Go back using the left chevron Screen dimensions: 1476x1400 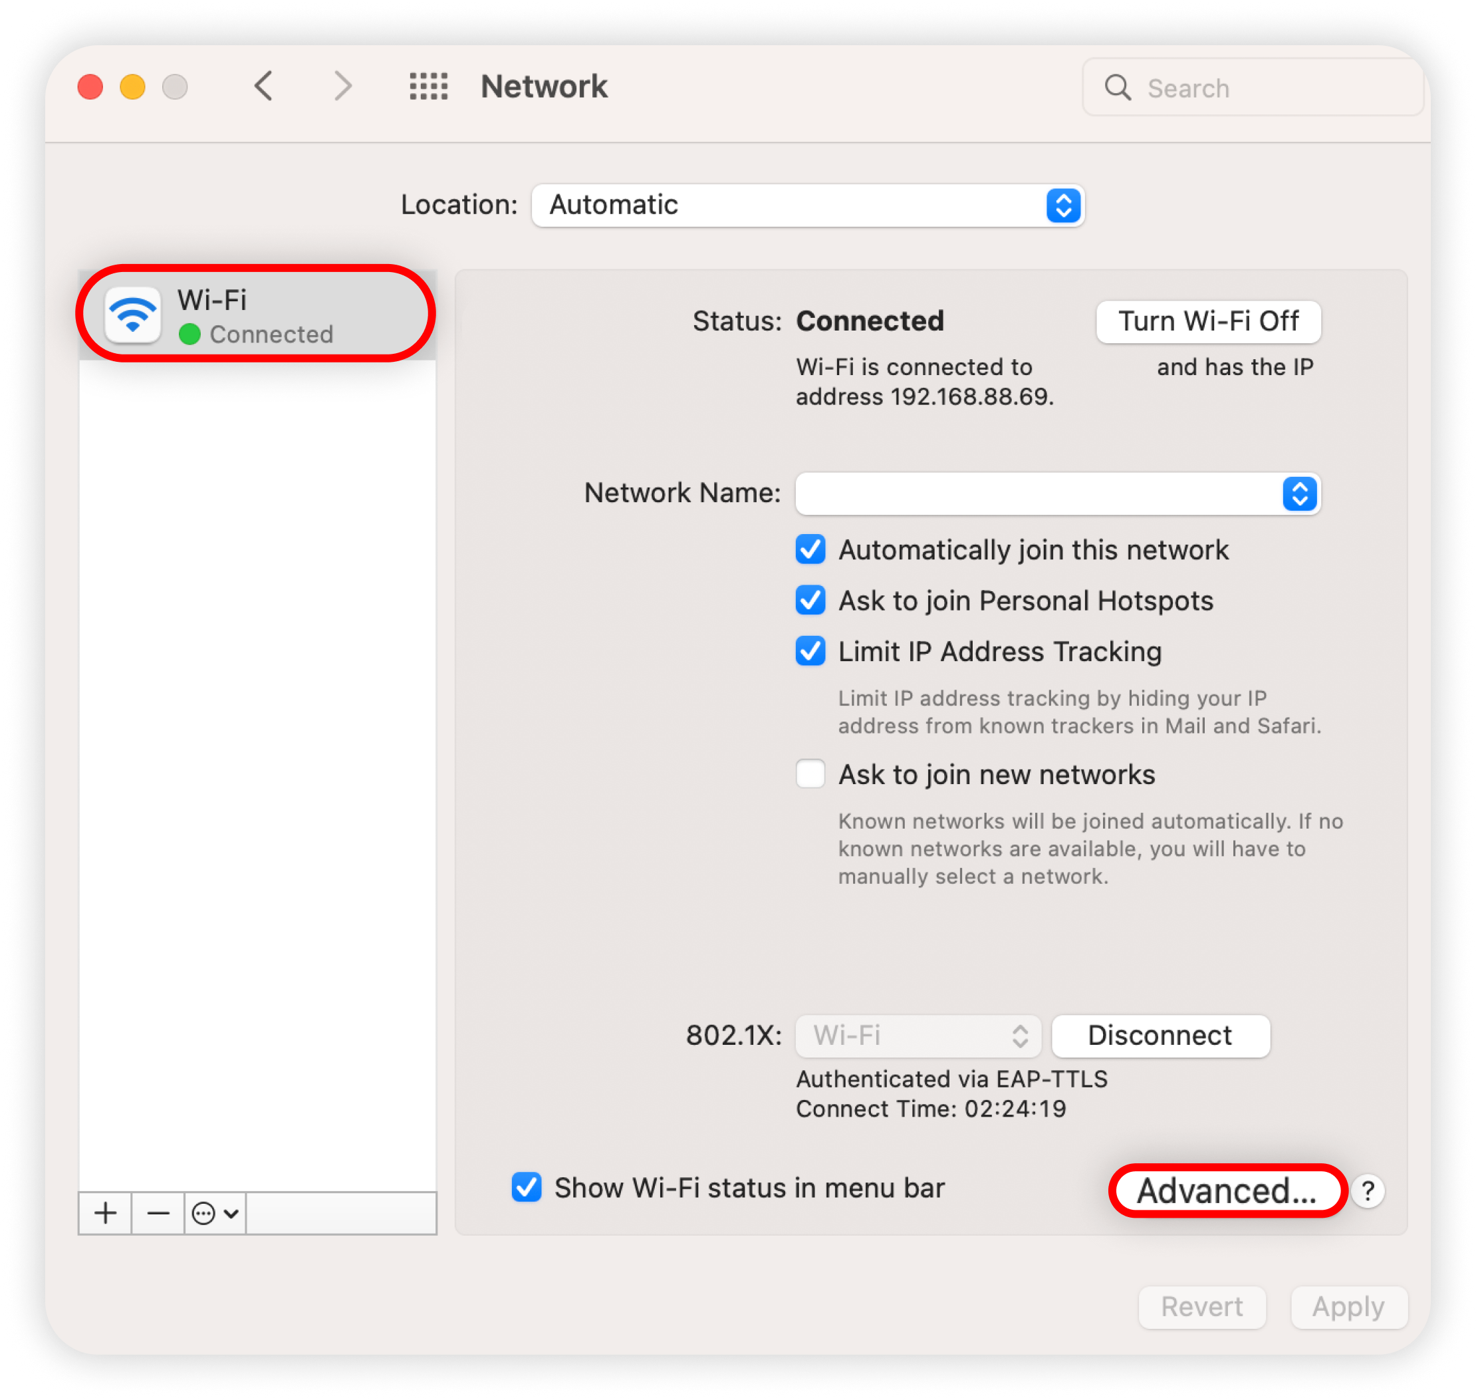pos(264,86)
